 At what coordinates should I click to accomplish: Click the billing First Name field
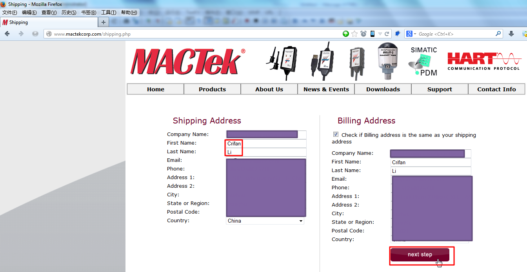coord(431,162)
